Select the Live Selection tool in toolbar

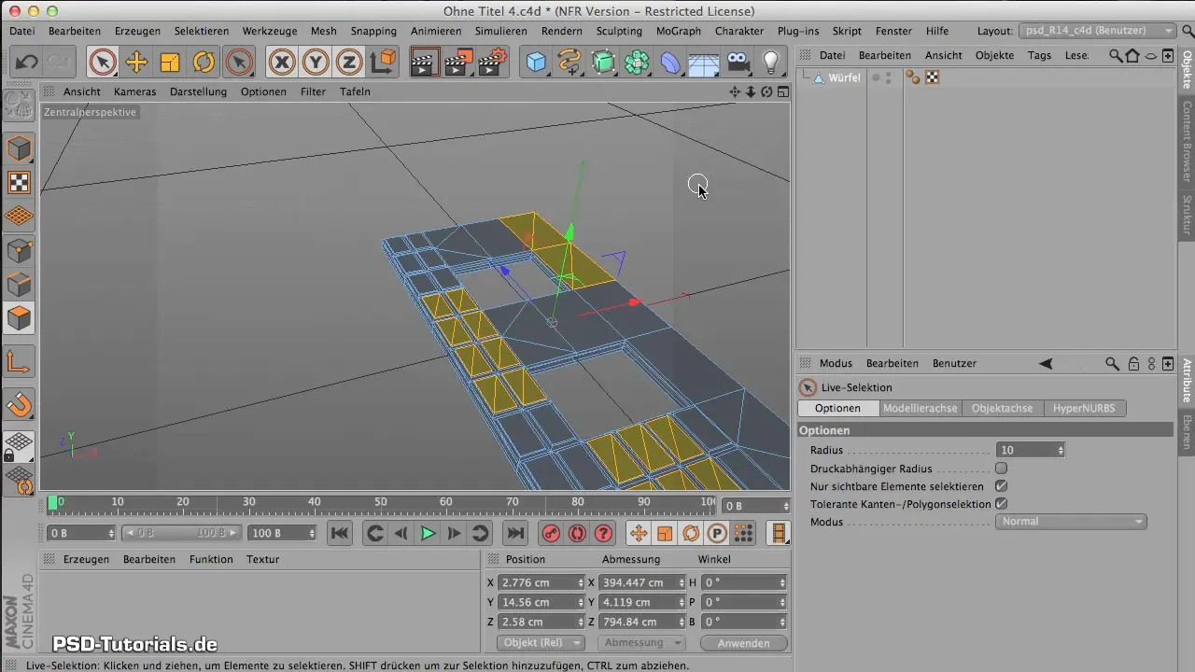tap(103, 63)
